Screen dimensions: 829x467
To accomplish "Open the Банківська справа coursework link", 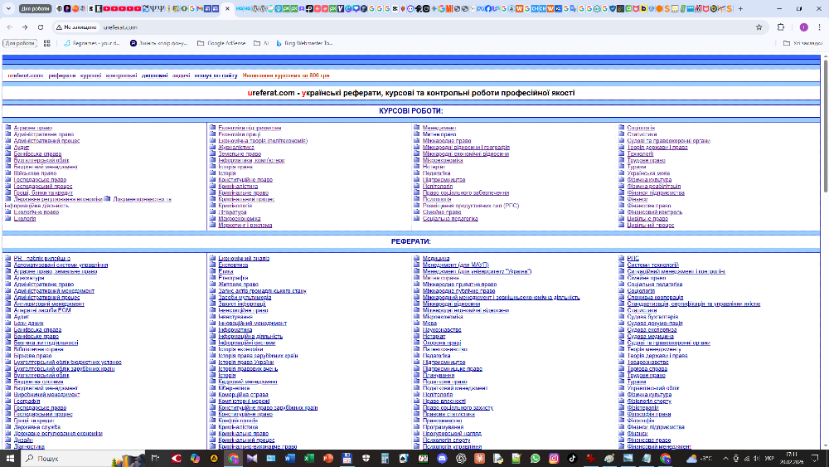I will [x=37, y=154].
